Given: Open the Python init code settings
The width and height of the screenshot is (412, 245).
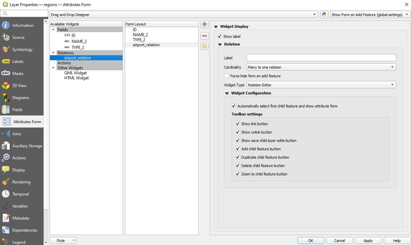Looking at the screenshot, I should tap(324, 14).
